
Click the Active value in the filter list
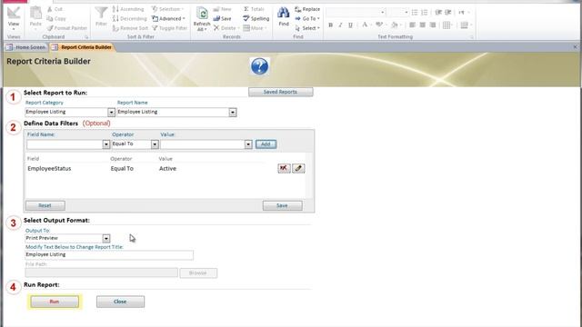pos(167,168)
